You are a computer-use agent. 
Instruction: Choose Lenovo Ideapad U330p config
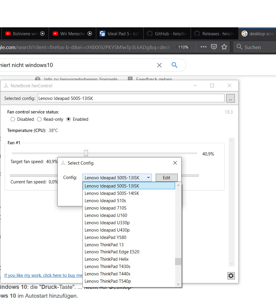pos(129,222)
